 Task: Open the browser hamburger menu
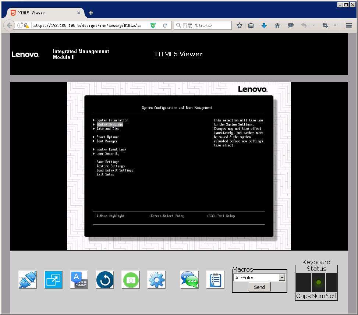point(349,25)
